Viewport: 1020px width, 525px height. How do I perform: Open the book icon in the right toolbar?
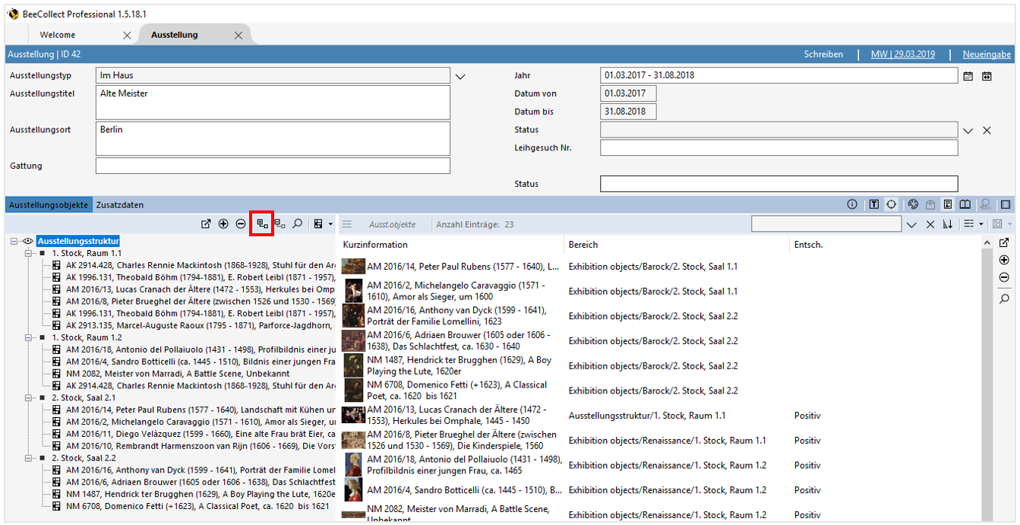[x=965, y=204]
